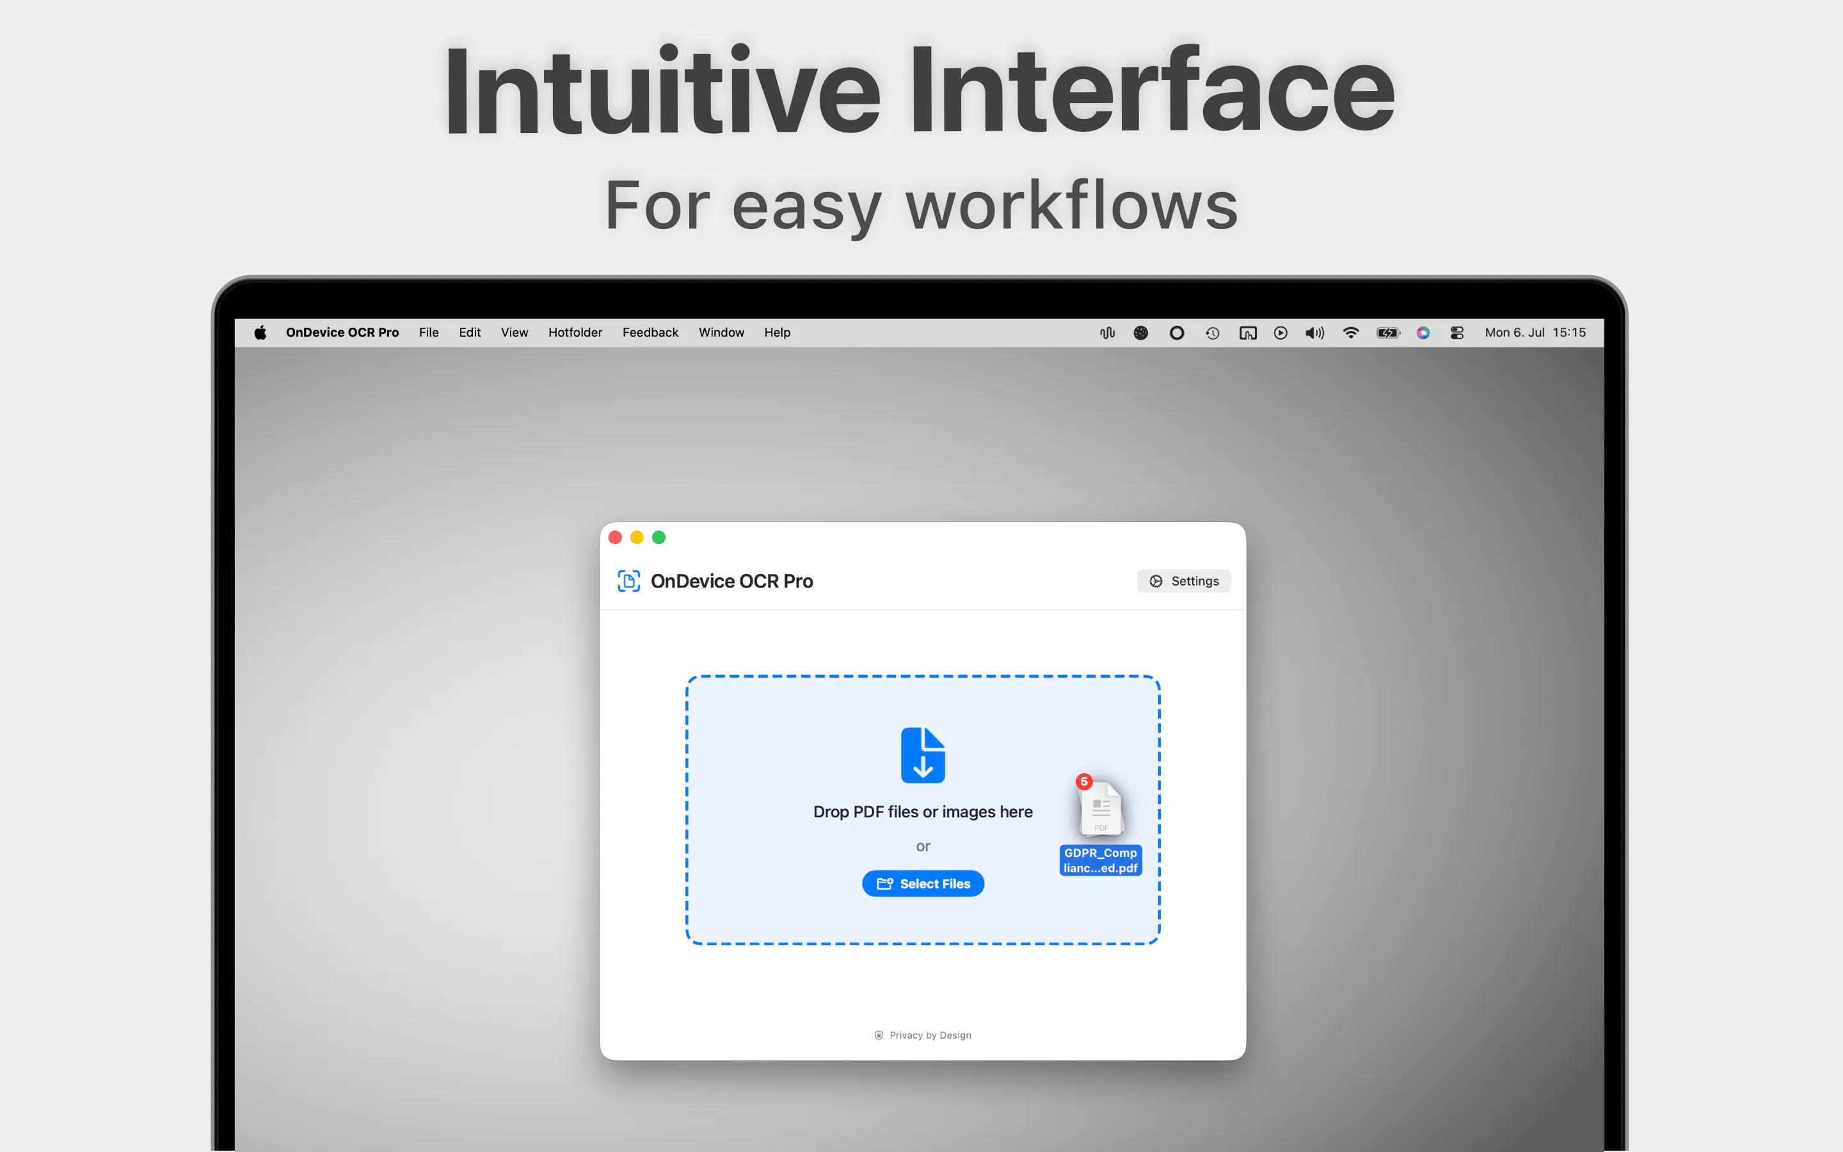Click the blue document download icon
Viewport: 1843px width, 1152px height.
pos(923,755)
